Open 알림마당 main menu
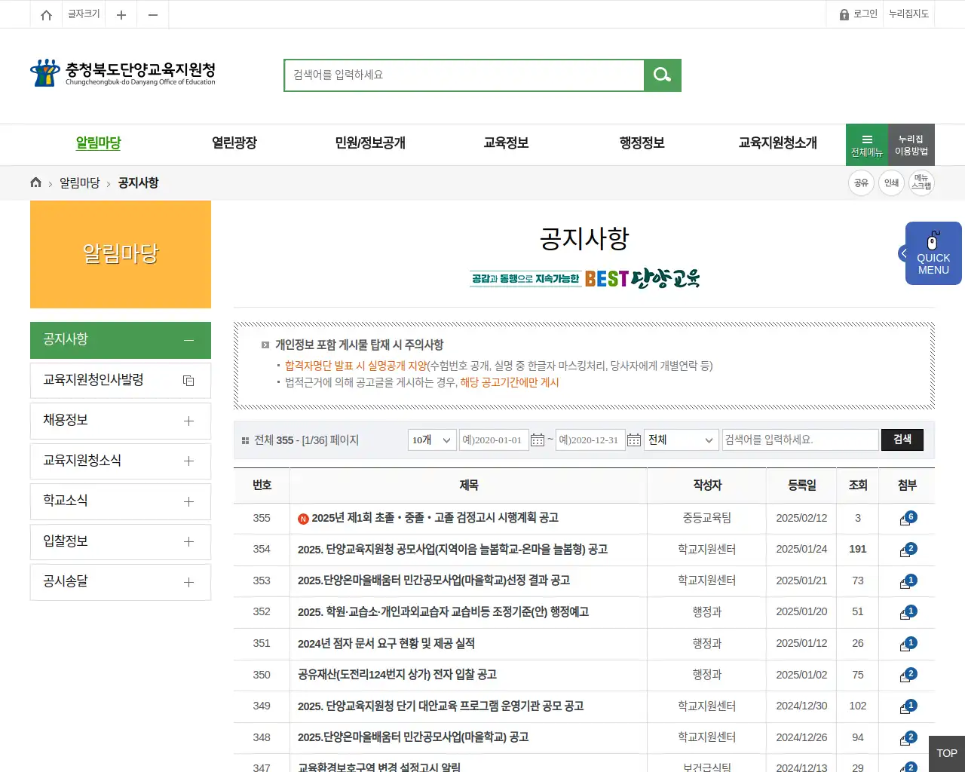This screenshot has height=772, width=965. pos(98,142)
